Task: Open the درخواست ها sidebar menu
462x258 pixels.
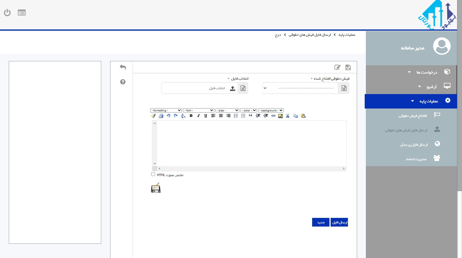Action: (426, 72)
